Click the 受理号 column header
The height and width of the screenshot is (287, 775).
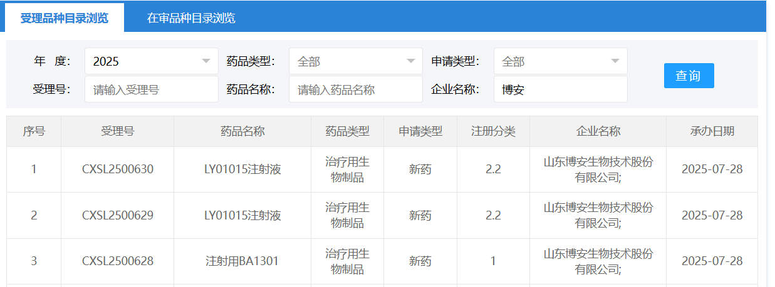point(118,131)
